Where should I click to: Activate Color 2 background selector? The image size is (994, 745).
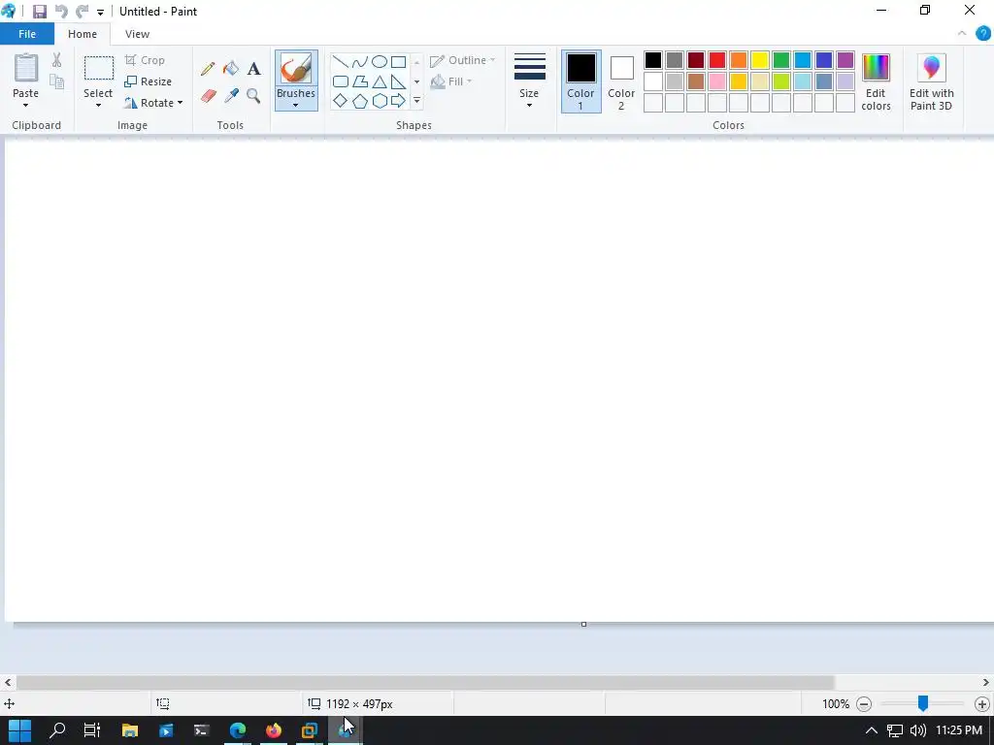click(621, 81)
